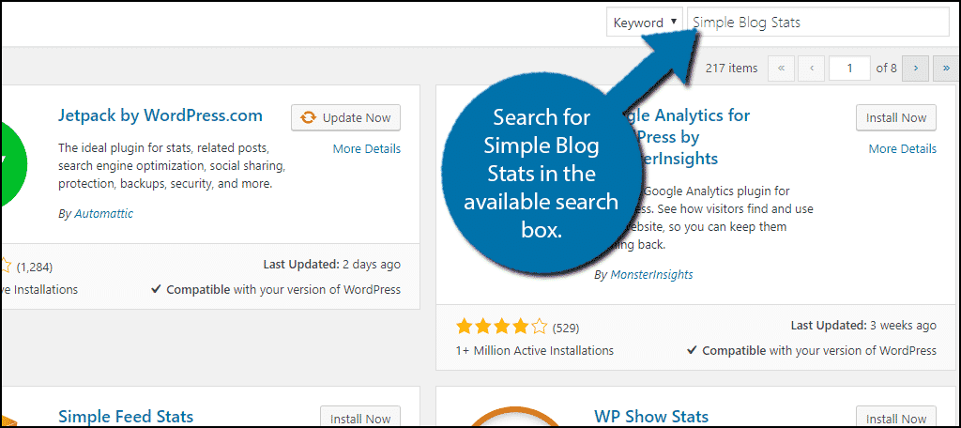Go to next page of results
The image size is (961, 428).
point(916,69)
